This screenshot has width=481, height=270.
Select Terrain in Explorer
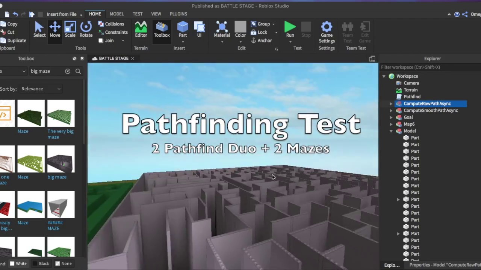(410, 90)
